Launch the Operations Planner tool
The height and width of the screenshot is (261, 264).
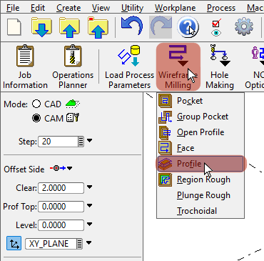[x=73, y=56]
